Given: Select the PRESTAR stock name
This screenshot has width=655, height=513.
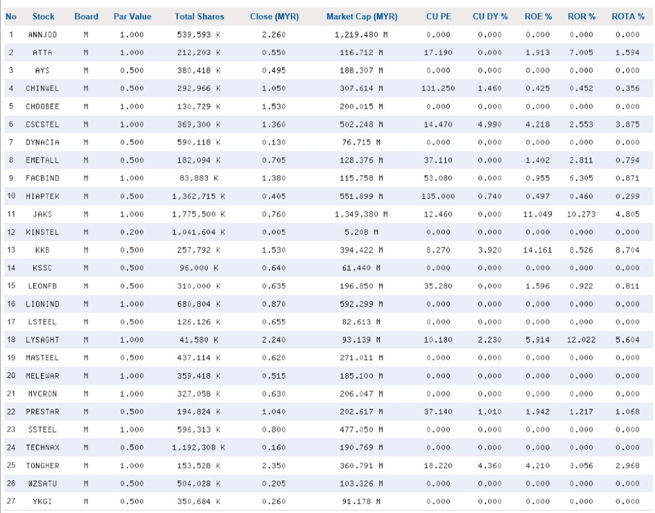Looking at the screenshot, I should pos(42,412).
